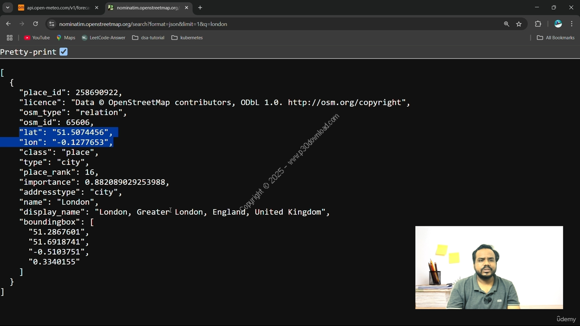Select the nominatim.openstreetmap.org tab
The height and width of the screenshot is (326, 580).
coord(145,8)
